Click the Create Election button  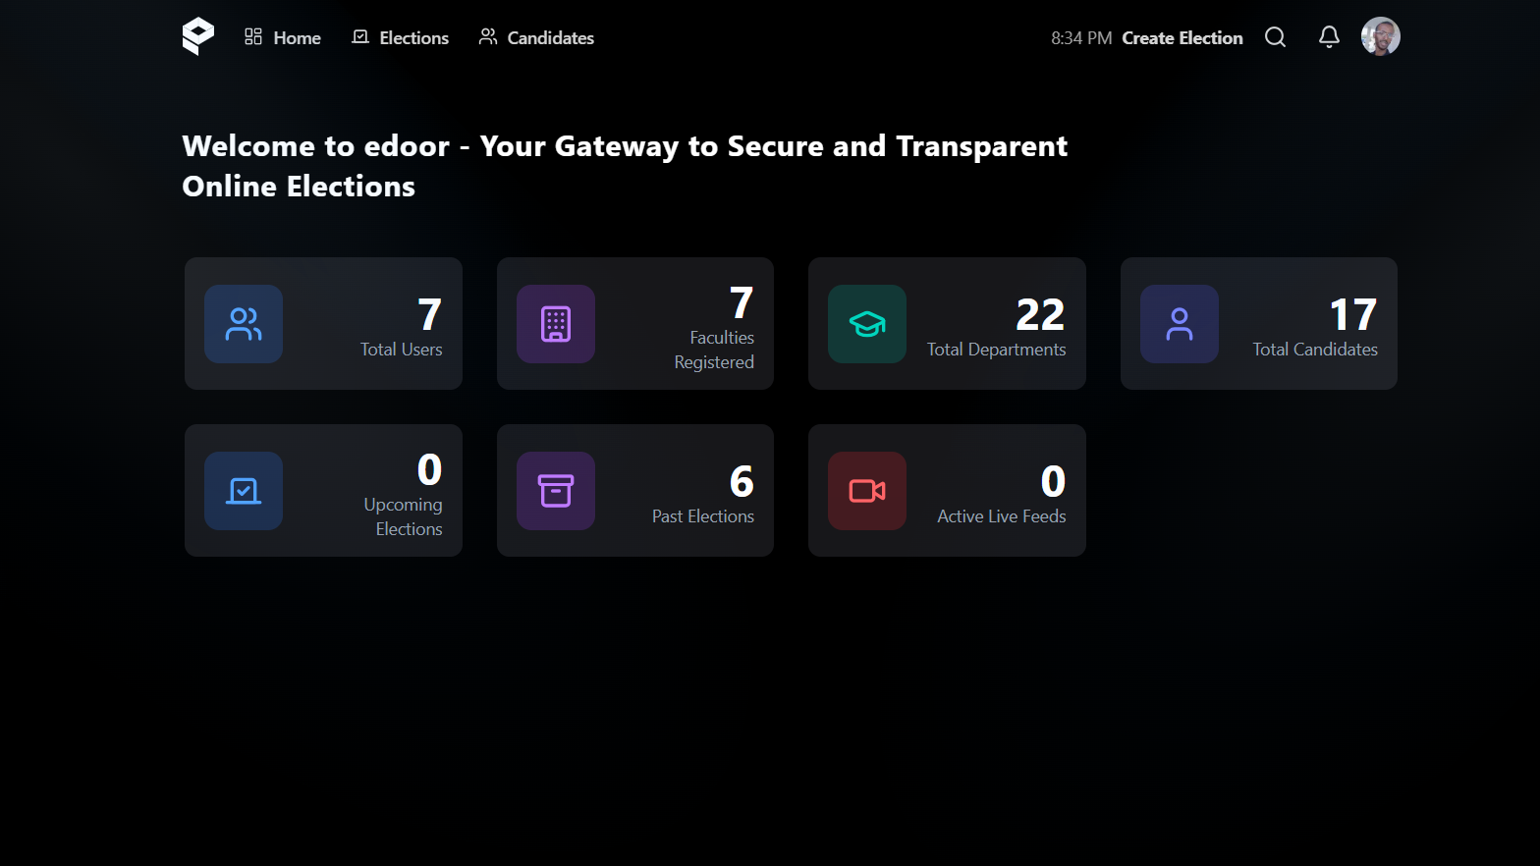point(1182,38)
